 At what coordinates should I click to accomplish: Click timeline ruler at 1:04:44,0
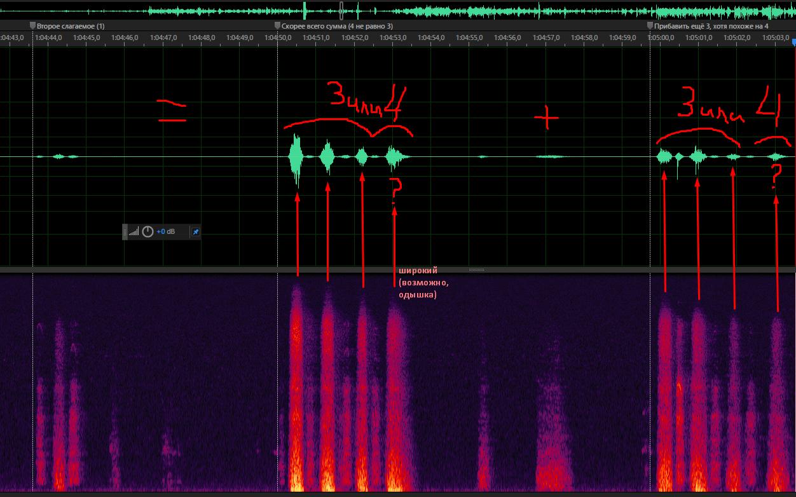[48, 37]
